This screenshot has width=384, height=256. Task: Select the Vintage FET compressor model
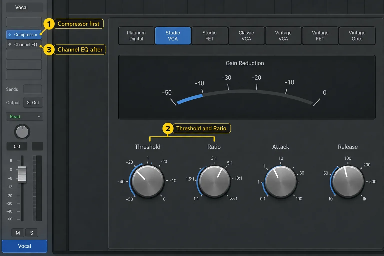(320, 36)
